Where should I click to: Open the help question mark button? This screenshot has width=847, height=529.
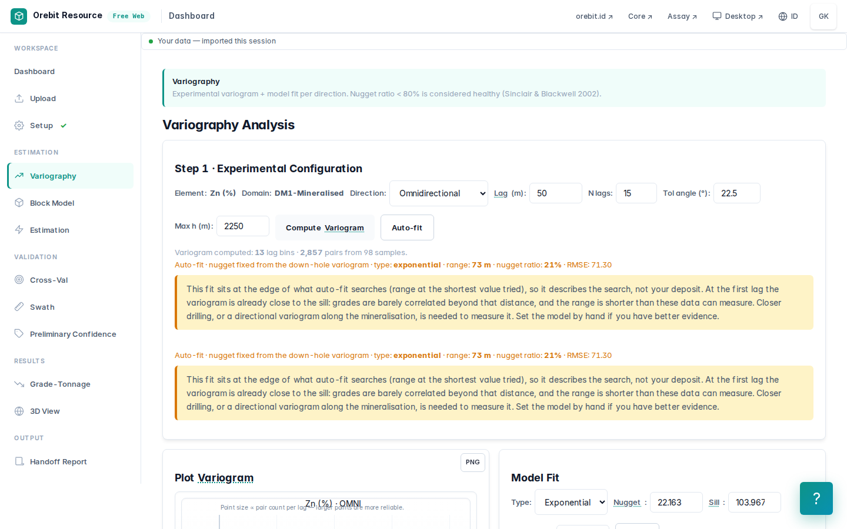(816, 498)
